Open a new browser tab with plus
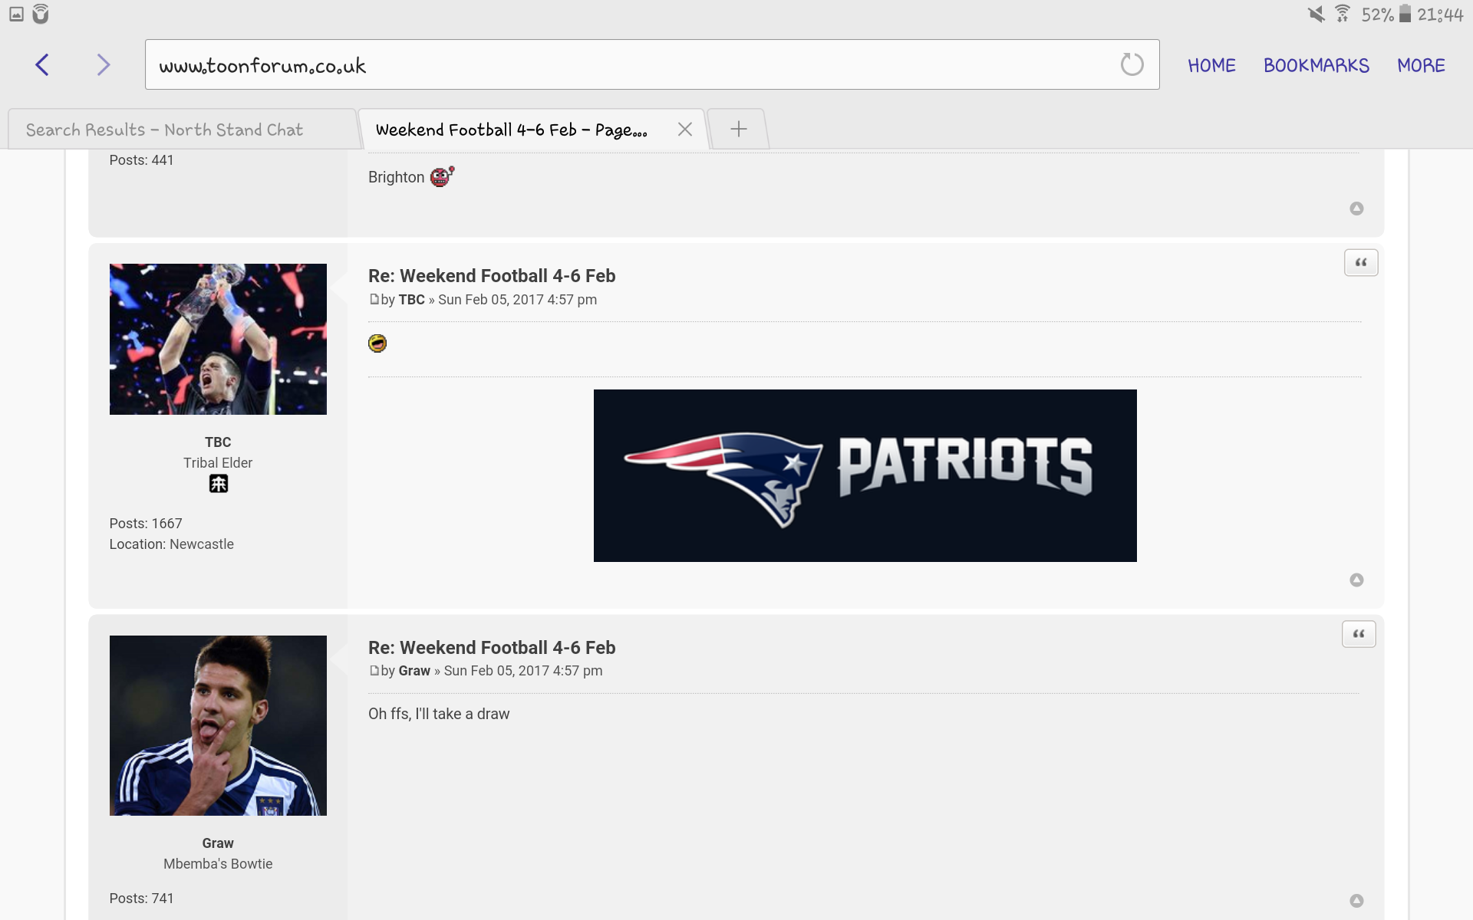The width and height of the screenshot is (1473, 920). 738,129
